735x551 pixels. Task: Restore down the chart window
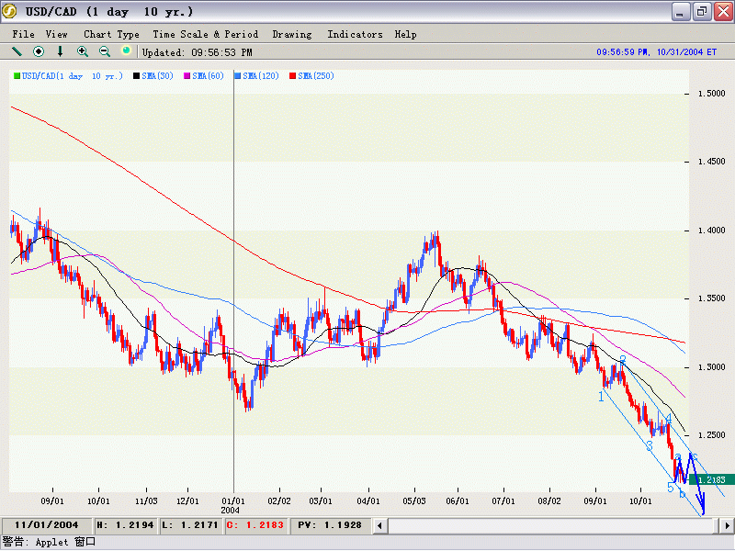[x=701, y=12]
